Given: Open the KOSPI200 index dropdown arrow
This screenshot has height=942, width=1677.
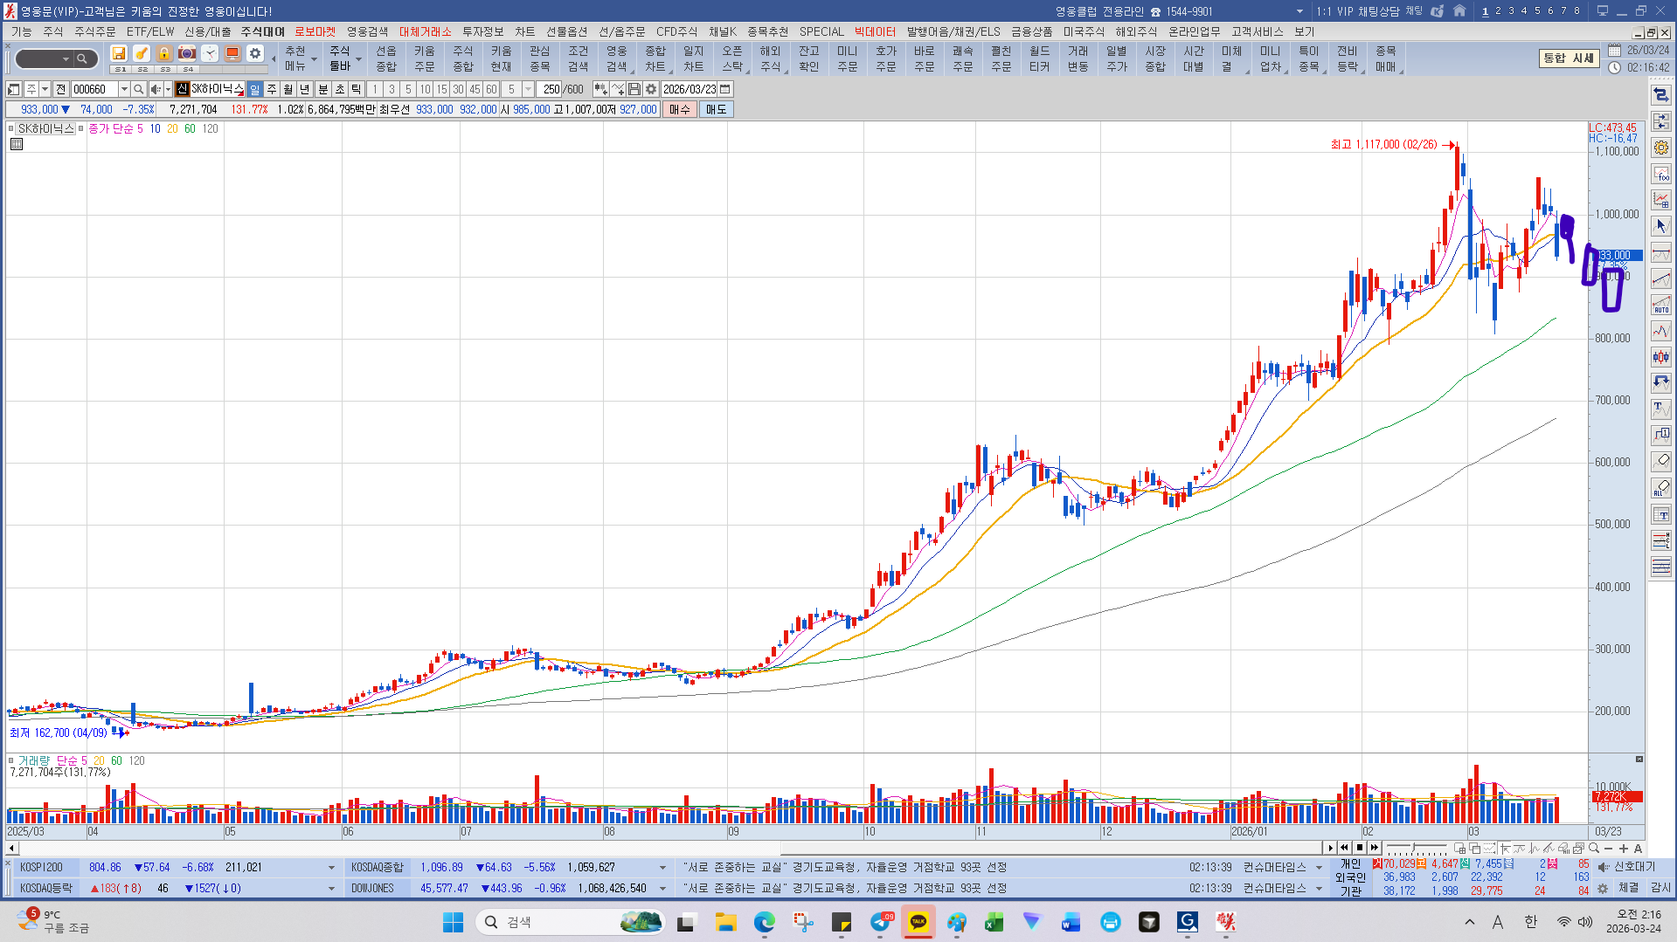Looking at the screenshot, I should point(331,868).
